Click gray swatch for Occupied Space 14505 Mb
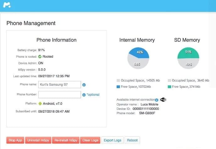The image size is (216, 149). 118,81
